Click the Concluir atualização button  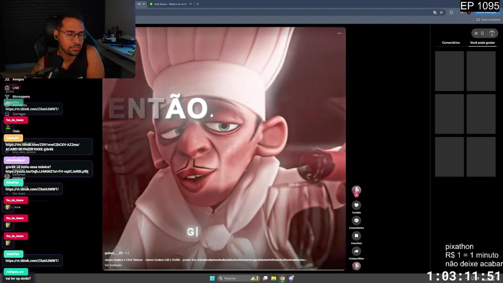[486, 13]
